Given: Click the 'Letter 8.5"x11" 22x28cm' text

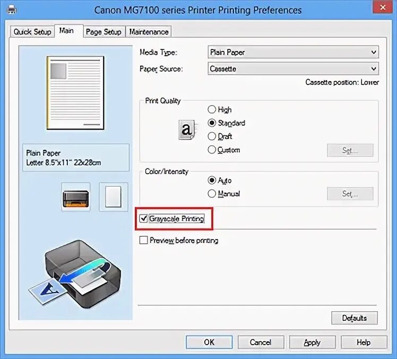Looking at the screenshot, I should pos(64,163).
